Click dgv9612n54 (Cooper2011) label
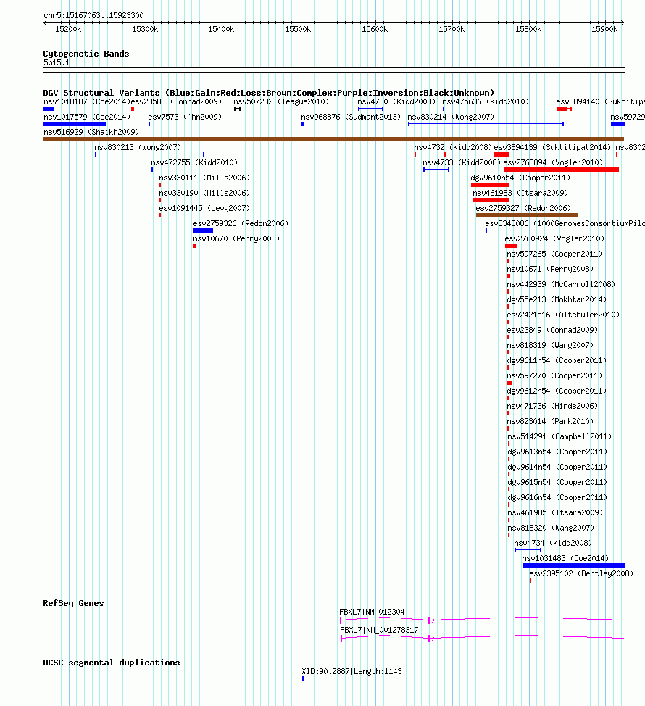645x706 pixels. [557, 391]
